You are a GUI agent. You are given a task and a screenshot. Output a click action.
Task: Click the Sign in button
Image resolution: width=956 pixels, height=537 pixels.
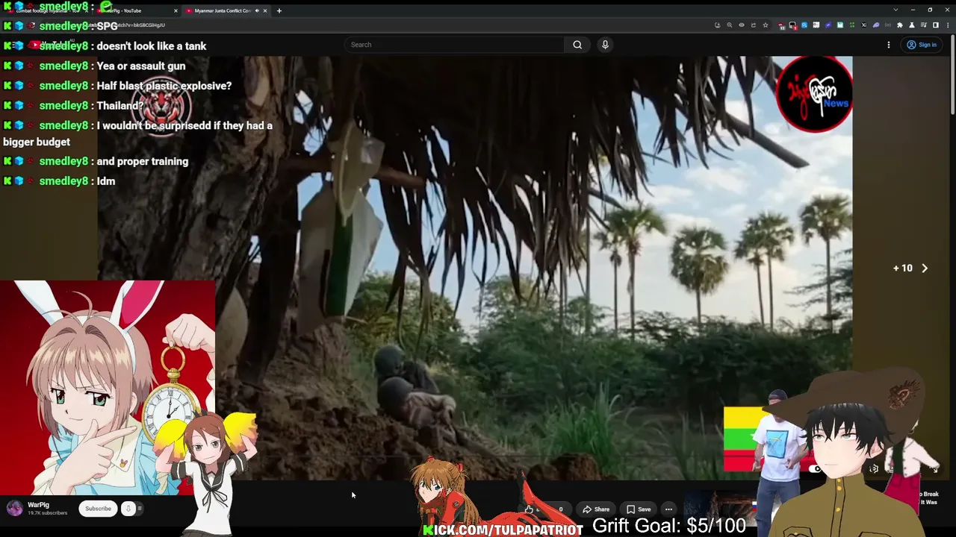click(922, 45)
